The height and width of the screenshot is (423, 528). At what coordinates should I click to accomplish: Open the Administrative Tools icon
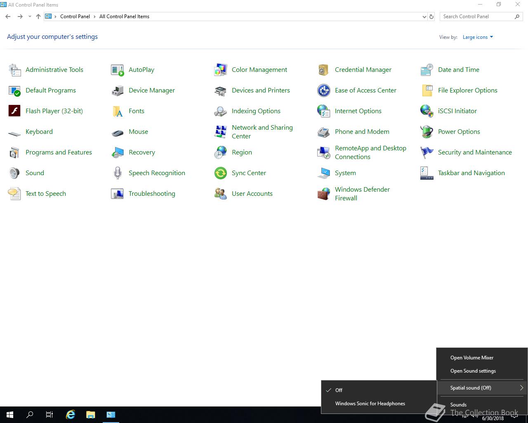point(14,70)
